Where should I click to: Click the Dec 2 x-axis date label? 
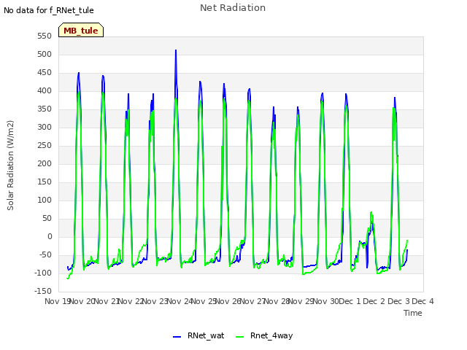click(374, 301)
